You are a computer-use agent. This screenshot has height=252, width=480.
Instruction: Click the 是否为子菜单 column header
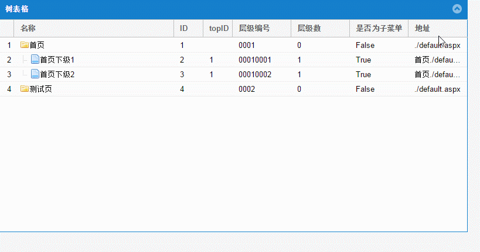click(379, 29)
